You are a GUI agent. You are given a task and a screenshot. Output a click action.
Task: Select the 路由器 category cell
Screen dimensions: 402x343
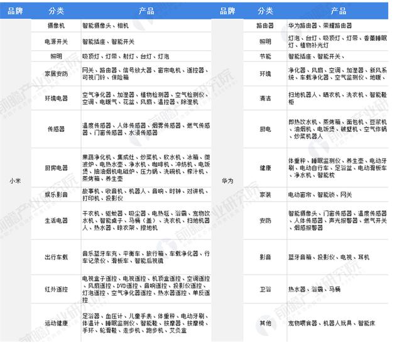click(266, 26)
